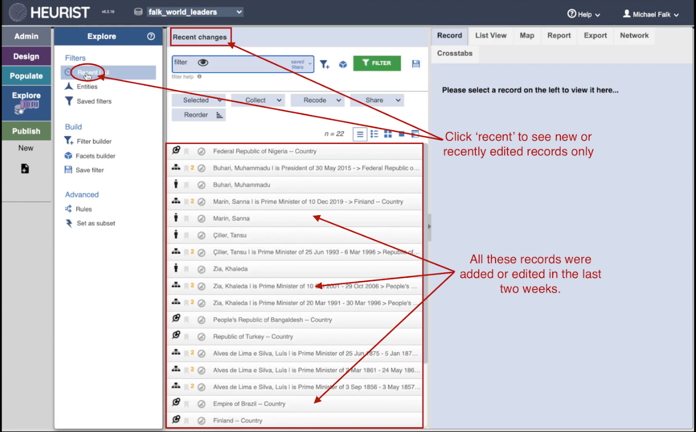Switch to the Network tab
This screenshot has height=432, width=696.
pos(634,35)
